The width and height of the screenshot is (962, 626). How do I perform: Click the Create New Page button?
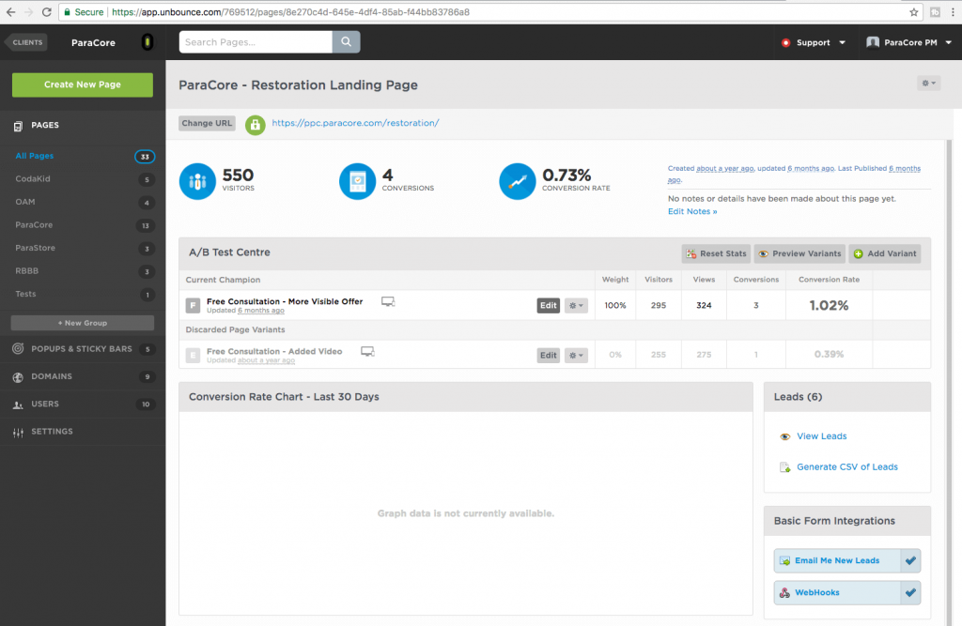click(x=83, y=84)
